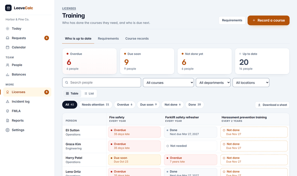Click the FMLA shield icon
Image resolution: width=297 pixels, height=176 pixels.
(8, 111)
